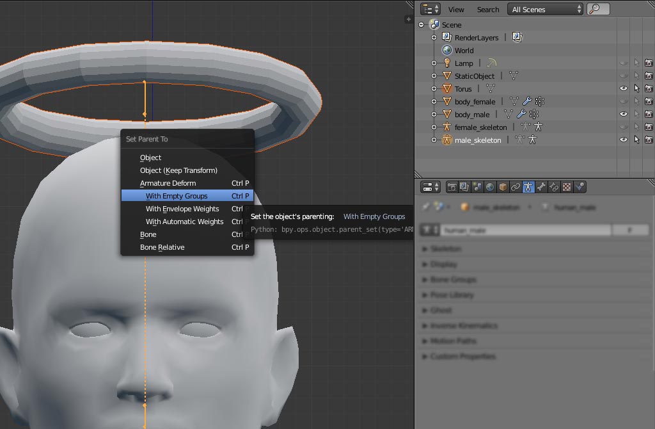Select With Automatic Weights in parent menu

pos(184,222)
